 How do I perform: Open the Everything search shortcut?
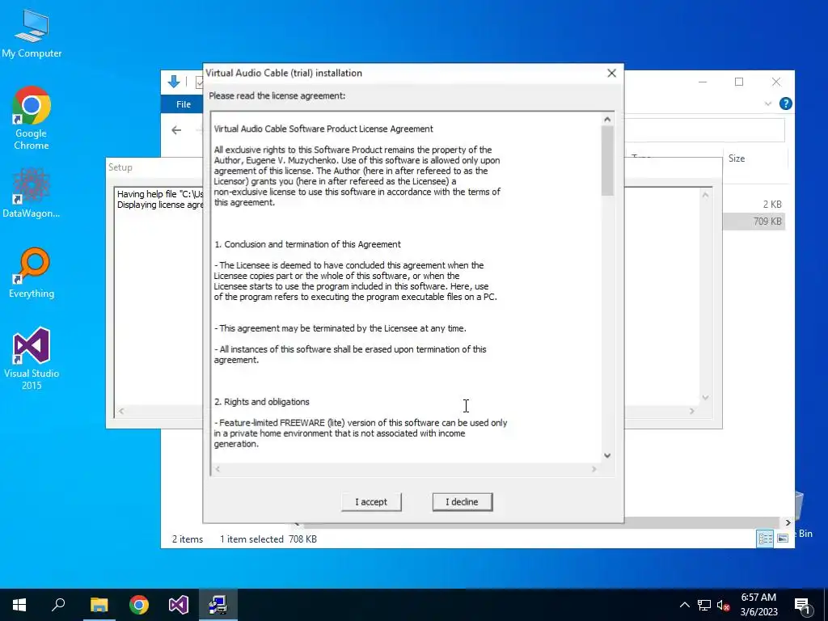32,273
